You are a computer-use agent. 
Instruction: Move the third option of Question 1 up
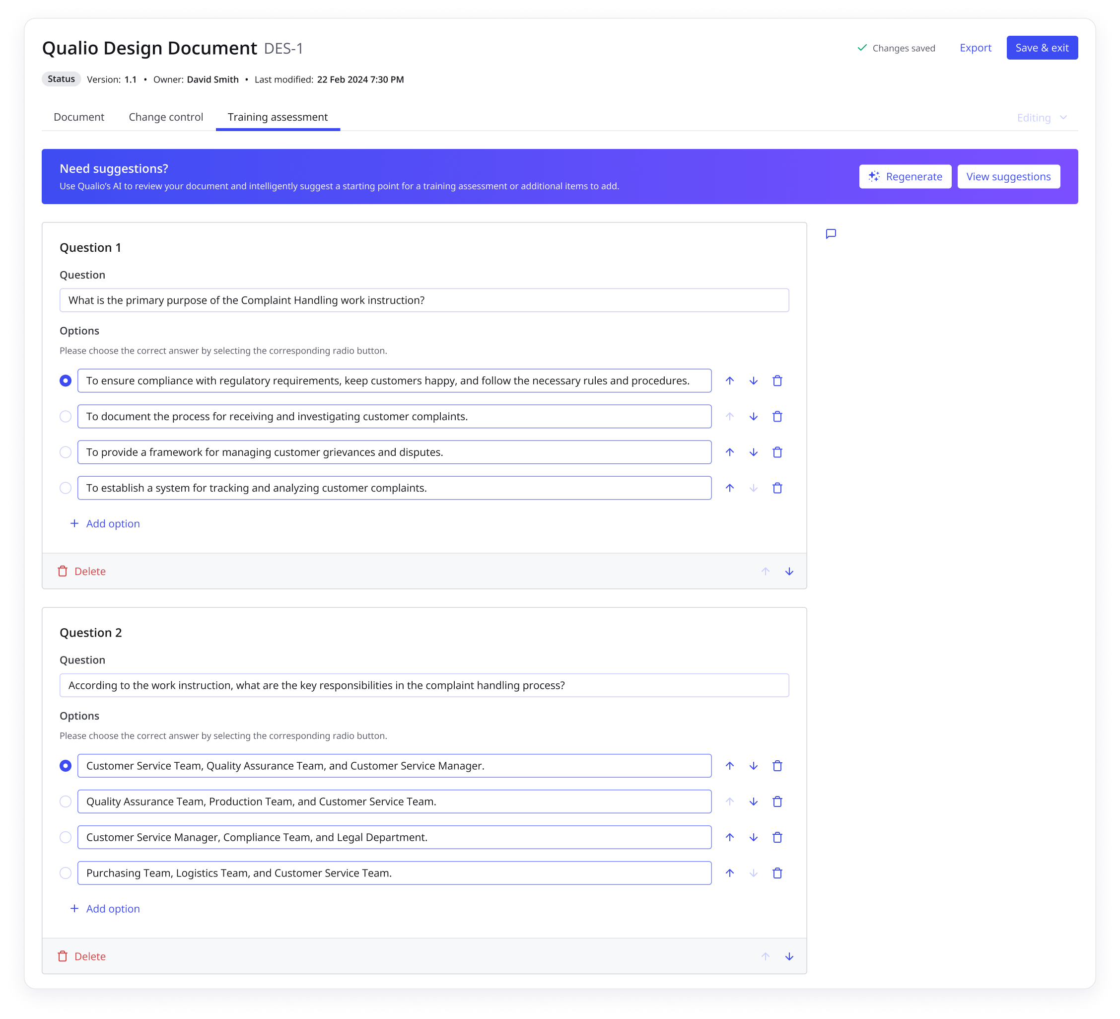[729, 452]
